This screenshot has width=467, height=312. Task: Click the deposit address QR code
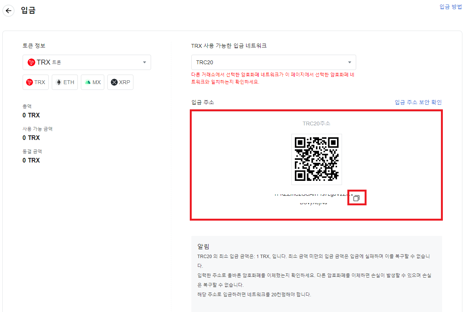click(317, 159)
